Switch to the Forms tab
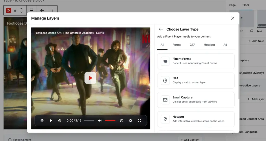The height and width of the screenshot is (141, 266). [177, 45]
